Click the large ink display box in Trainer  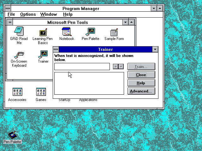89,83
